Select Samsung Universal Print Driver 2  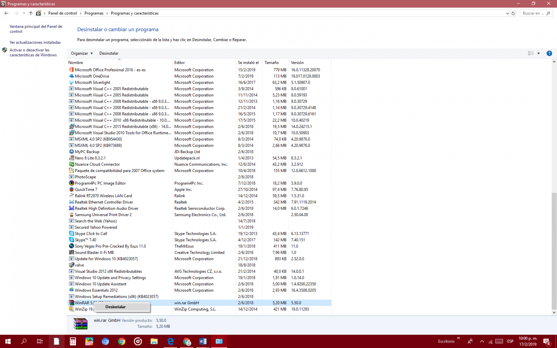coord(199,215)
